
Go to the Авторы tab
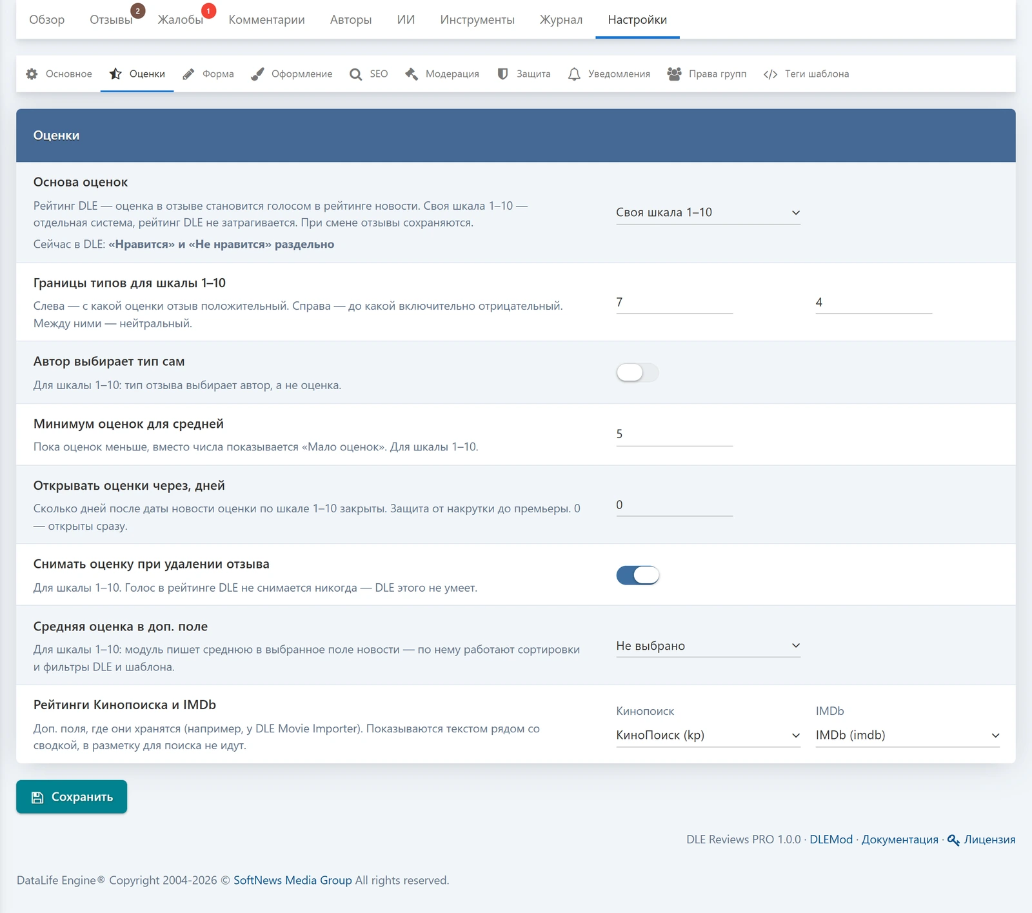[x=351, y=19]
